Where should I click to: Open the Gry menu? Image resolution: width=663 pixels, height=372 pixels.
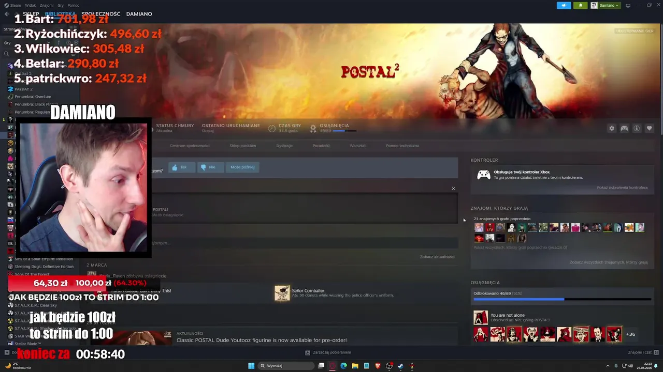(x=61, y=5)
